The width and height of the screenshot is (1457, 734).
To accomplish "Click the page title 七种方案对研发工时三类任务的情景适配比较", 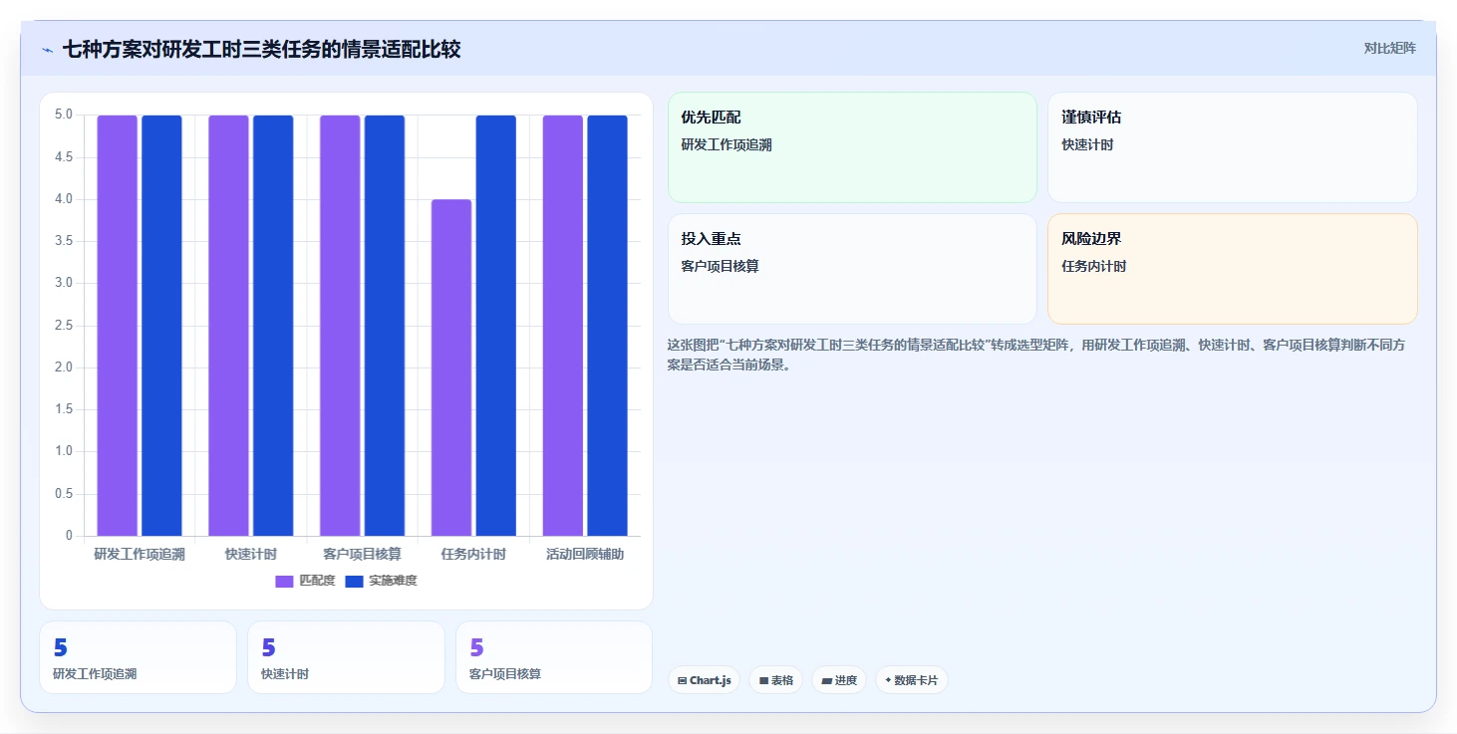I will 262,49.
